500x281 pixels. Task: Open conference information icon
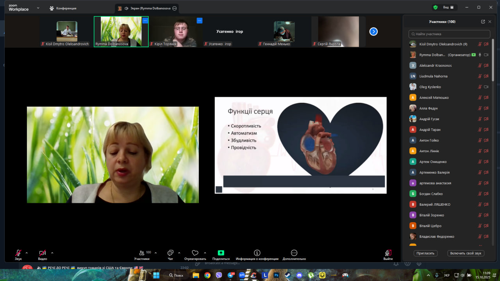click(x=257, y=253)
